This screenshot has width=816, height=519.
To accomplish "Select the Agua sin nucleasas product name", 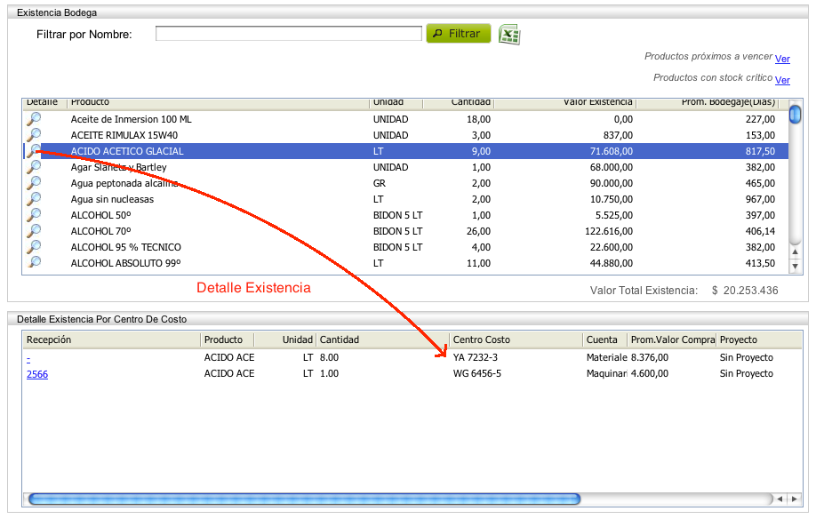I will coord(112,199).
